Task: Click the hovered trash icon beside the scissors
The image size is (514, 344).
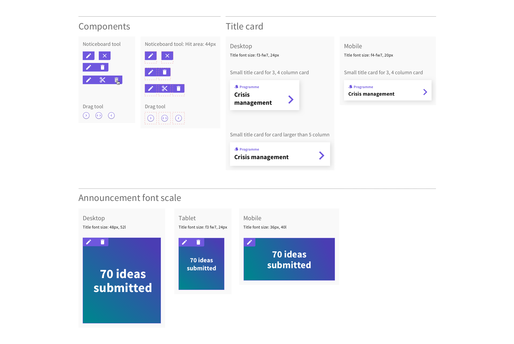Action: (x=116, y=80)
